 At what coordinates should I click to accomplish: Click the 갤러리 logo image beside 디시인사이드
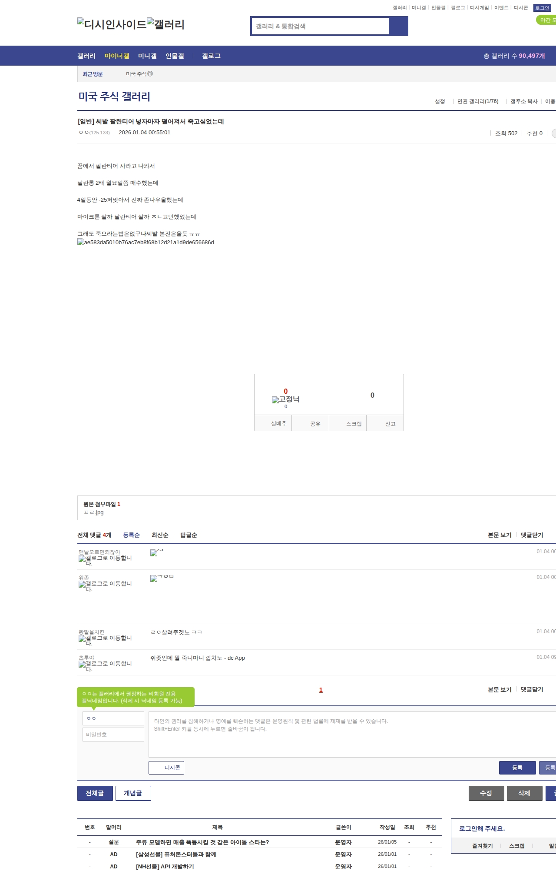(x=166, y=24)
